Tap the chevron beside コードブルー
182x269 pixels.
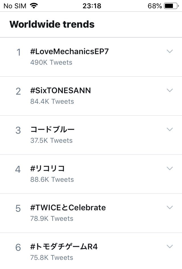click(x=170, y=129)
